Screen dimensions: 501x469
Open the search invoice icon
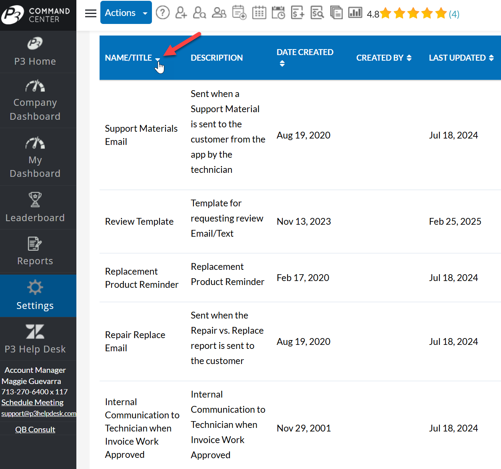point(317,13)
